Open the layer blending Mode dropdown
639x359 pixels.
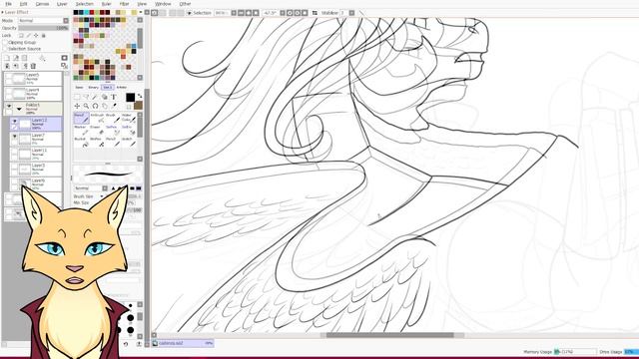66,20
